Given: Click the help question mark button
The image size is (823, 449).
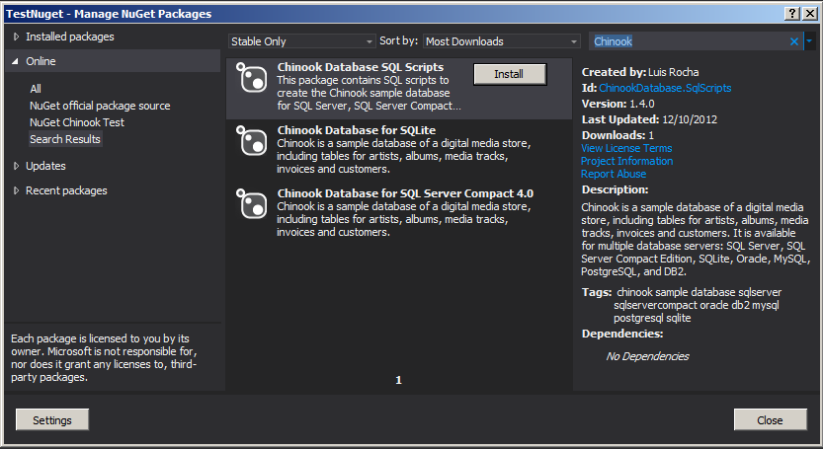Looking at the screenshot, I should click(x=792, y=14).
